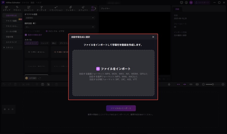Toggle the 翻訳言語 switch
The width and height of the screenshot is (227, 134).
pos(34,23)
